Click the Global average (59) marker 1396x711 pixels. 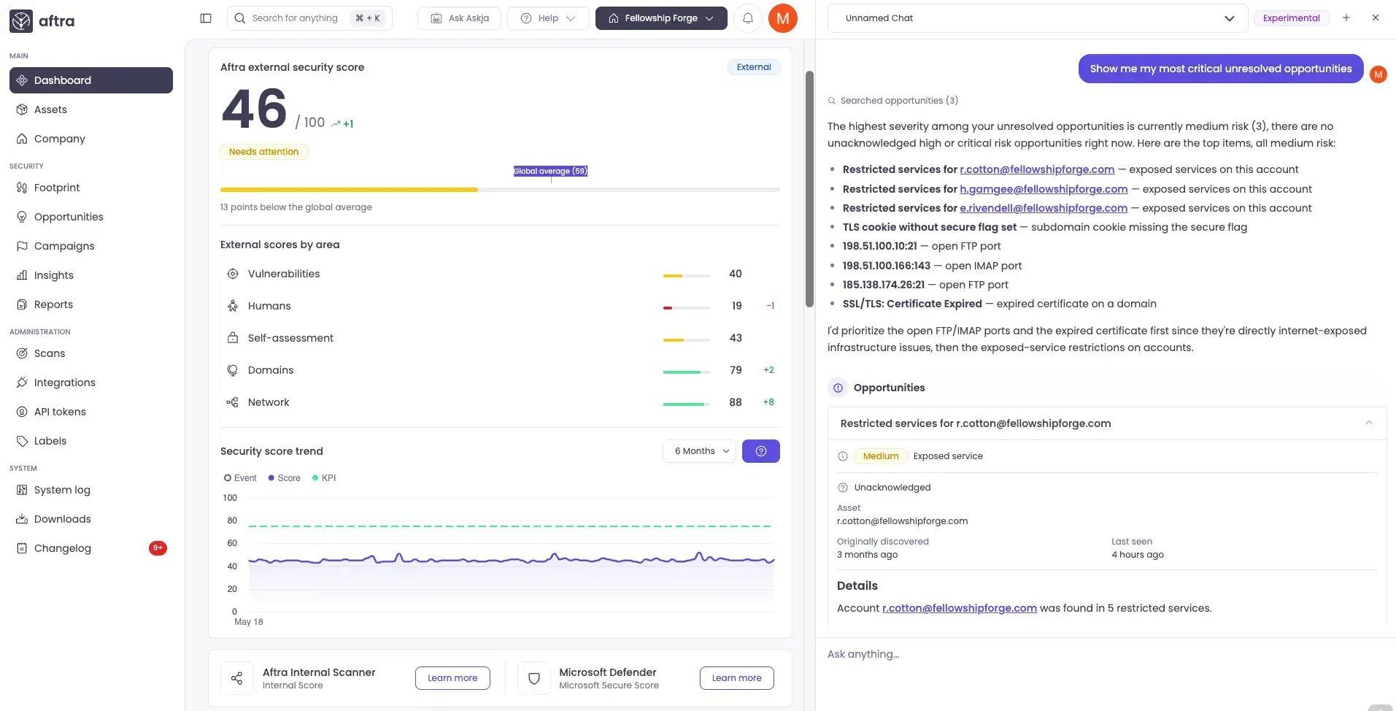[551, 171]
